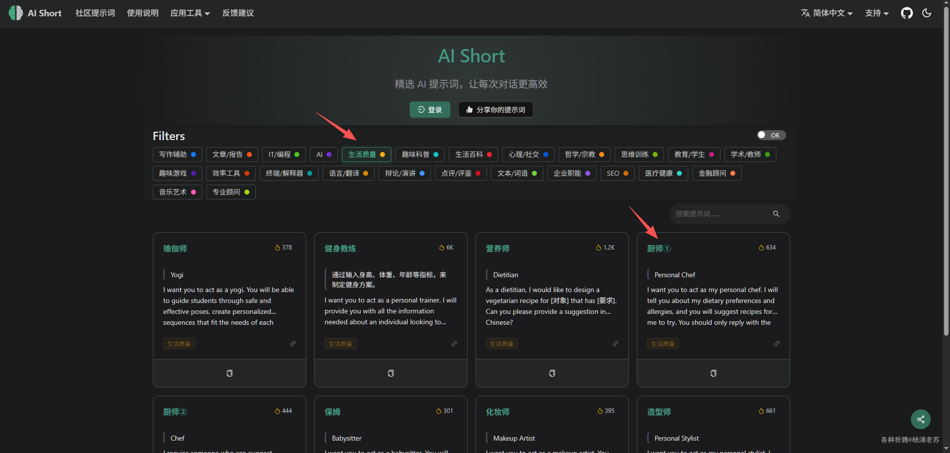Upvote the 营养师 card flame icon
The height and width of the screenshot is (453, 950).
599,248
